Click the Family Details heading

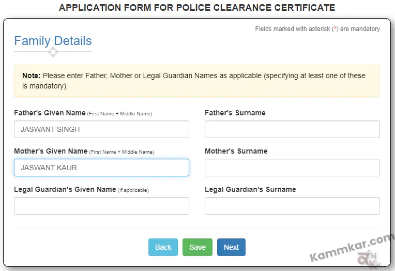[53, 41]
